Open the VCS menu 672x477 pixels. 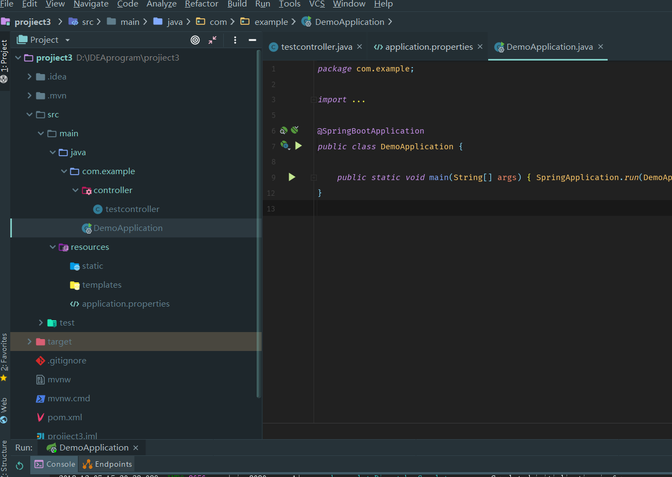tap(317, 4)
